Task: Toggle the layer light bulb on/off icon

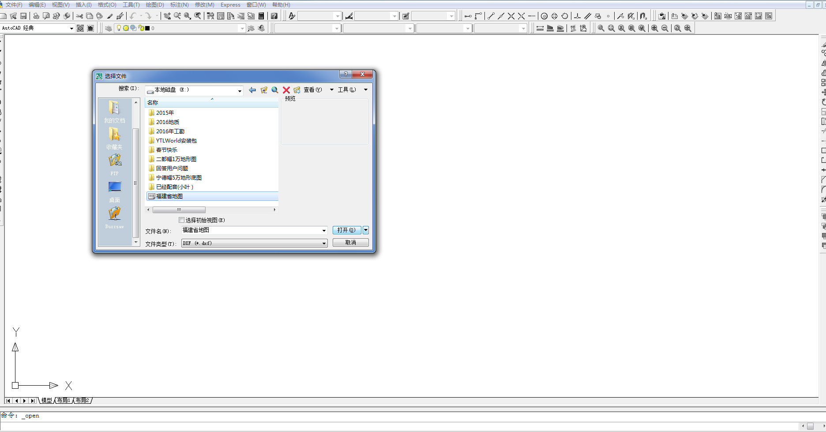Action: [119, 28]
